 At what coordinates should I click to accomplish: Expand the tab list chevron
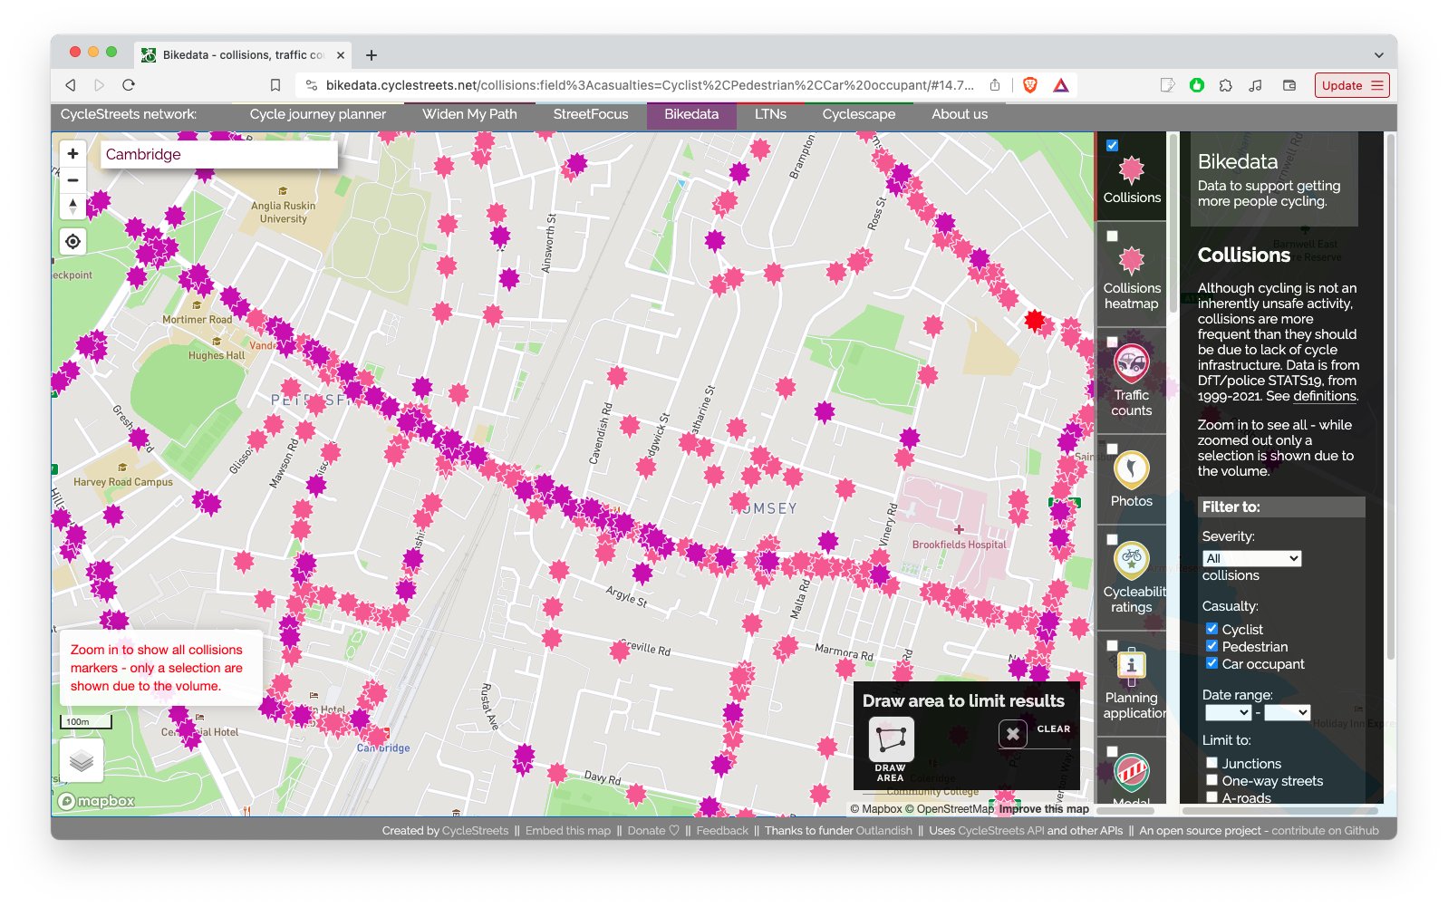1378,55
